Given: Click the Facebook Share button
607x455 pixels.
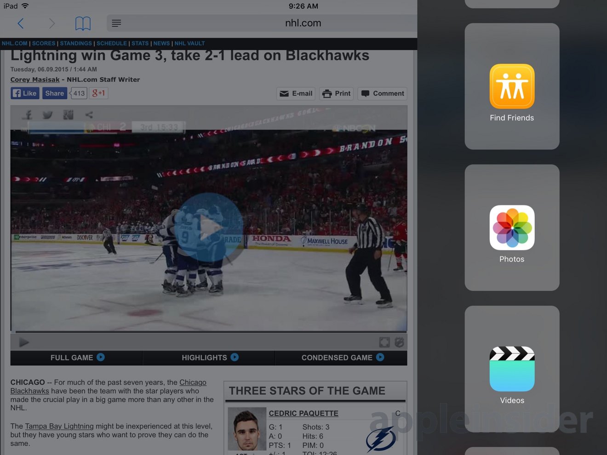Looking at the screenshot, I should 55,93.
